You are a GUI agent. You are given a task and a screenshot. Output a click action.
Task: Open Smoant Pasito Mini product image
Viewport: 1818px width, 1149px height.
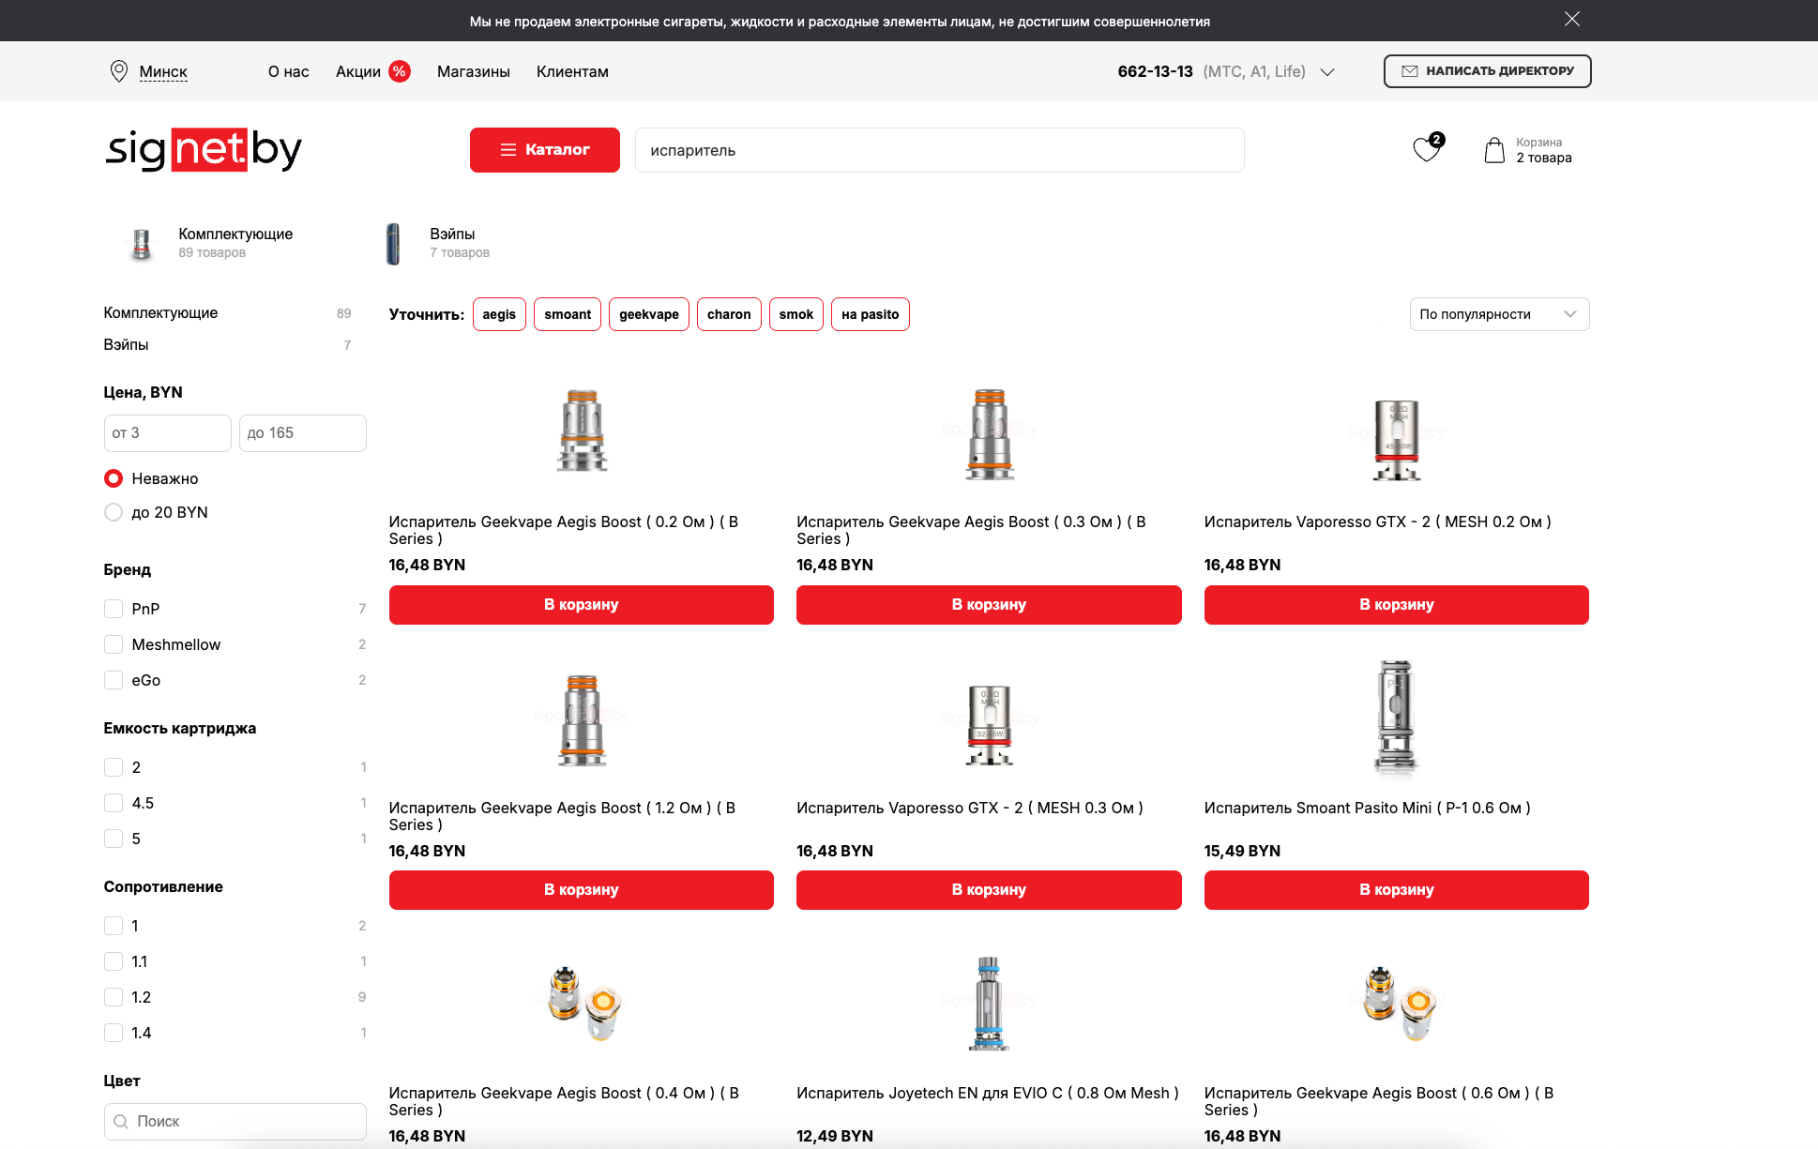pos(1397,720)
